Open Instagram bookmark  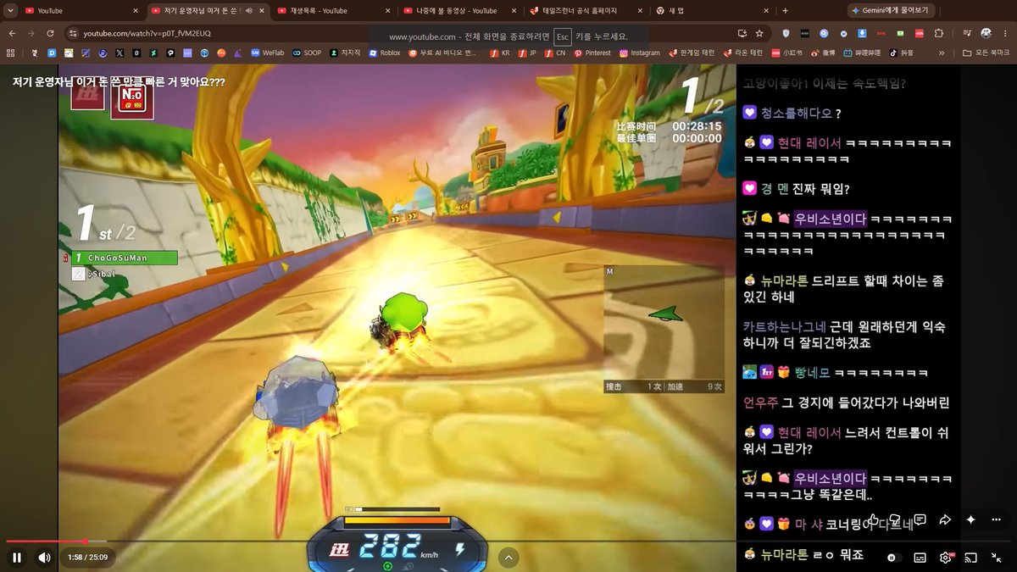click(x=639, y=53)
